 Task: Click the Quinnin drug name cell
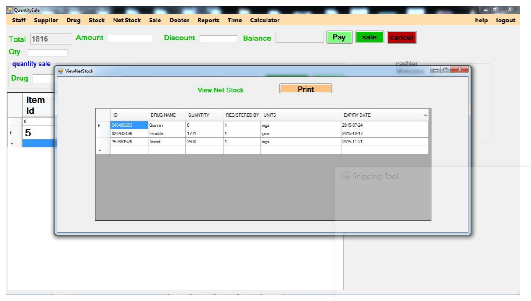point(167,125)
